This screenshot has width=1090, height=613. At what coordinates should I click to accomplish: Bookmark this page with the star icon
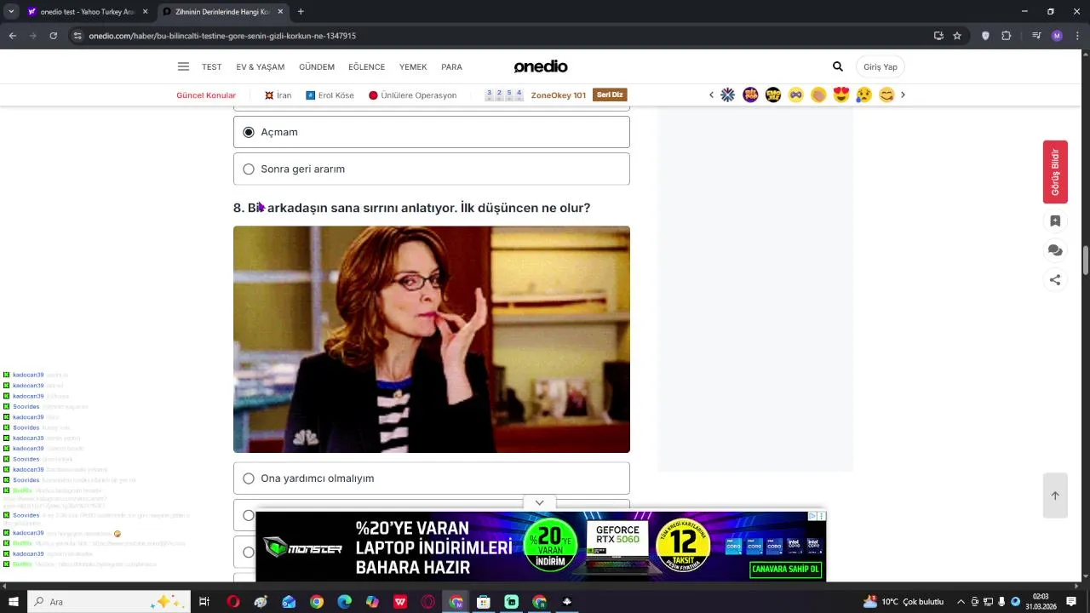point(957,36)
